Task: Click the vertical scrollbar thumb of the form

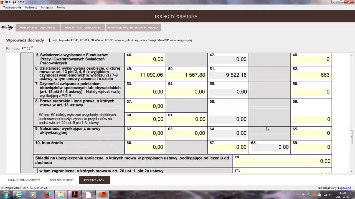Action: [352, 137]
